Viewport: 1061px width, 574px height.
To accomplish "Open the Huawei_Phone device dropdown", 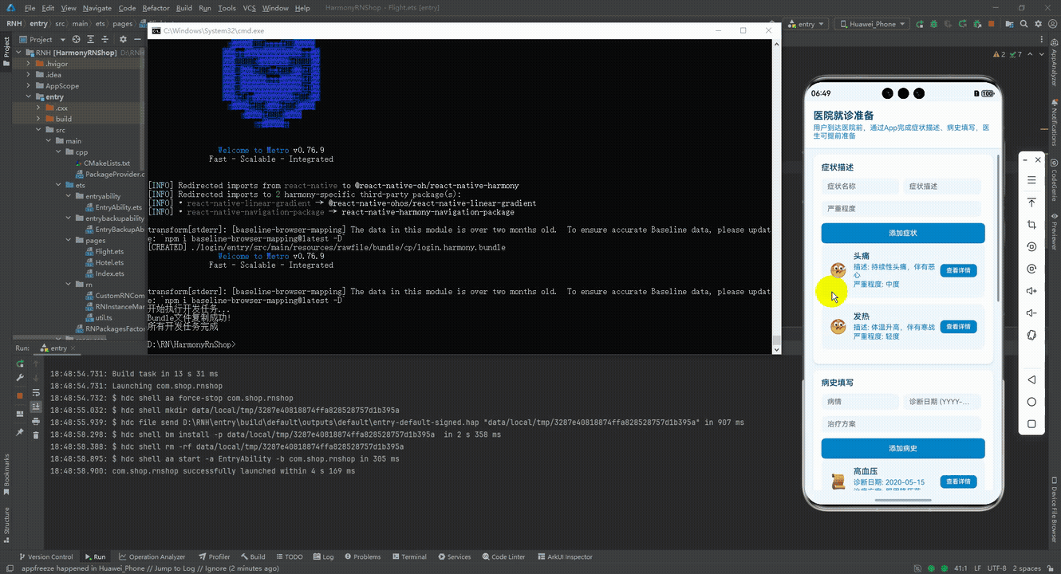I will point(871,24).
